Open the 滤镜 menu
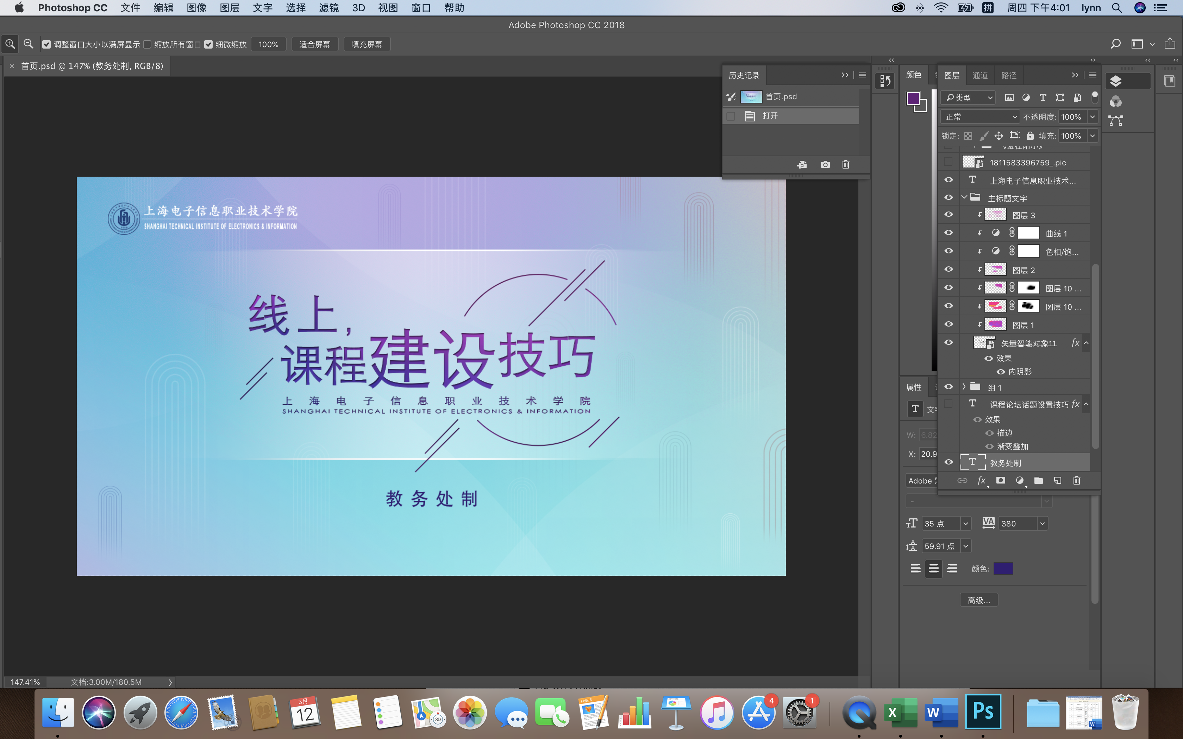This screenshot has height=739, width=1183. coord(328,8)
